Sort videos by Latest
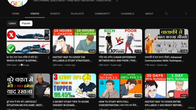This screenshot has width=196, height=110. click(x=12, y=23)
